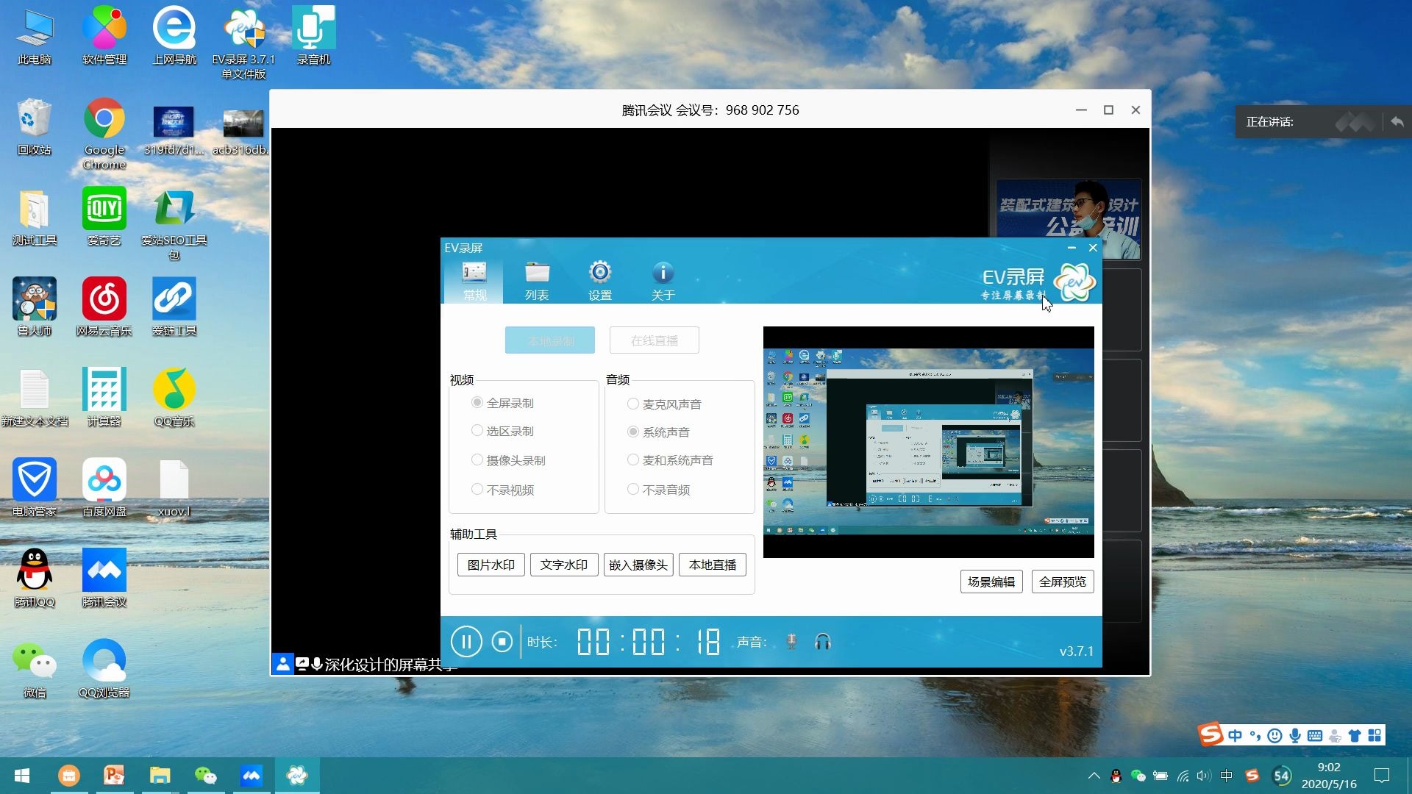Toggle the headphone system sound icon

pyautogui.click(x=823, y=642)
